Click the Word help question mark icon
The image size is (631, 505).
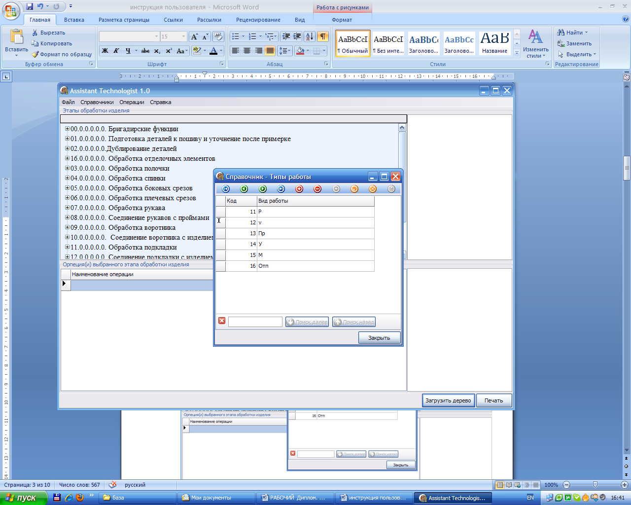coord(626,19)
